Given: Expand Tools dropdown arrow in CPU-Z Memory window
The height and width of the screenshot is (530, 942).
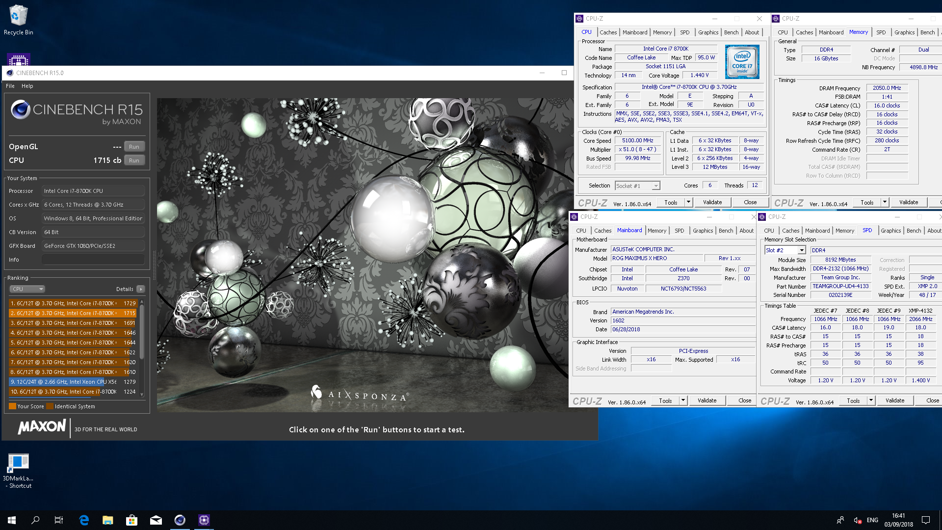Looking at the screenshot, I should [885, 202].
